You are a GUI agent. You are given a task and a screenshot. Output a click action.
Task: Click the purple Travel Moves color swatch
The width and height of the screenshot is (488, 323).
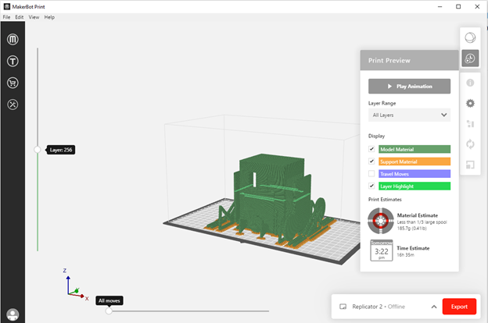tap(414, 174)
